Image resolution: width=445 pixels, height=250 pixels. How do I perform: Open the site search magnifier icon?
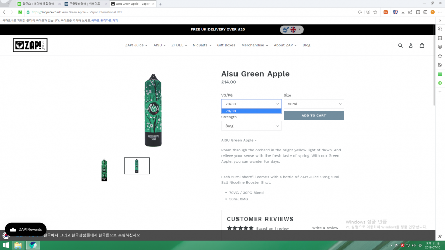click(x=400, y=45)
